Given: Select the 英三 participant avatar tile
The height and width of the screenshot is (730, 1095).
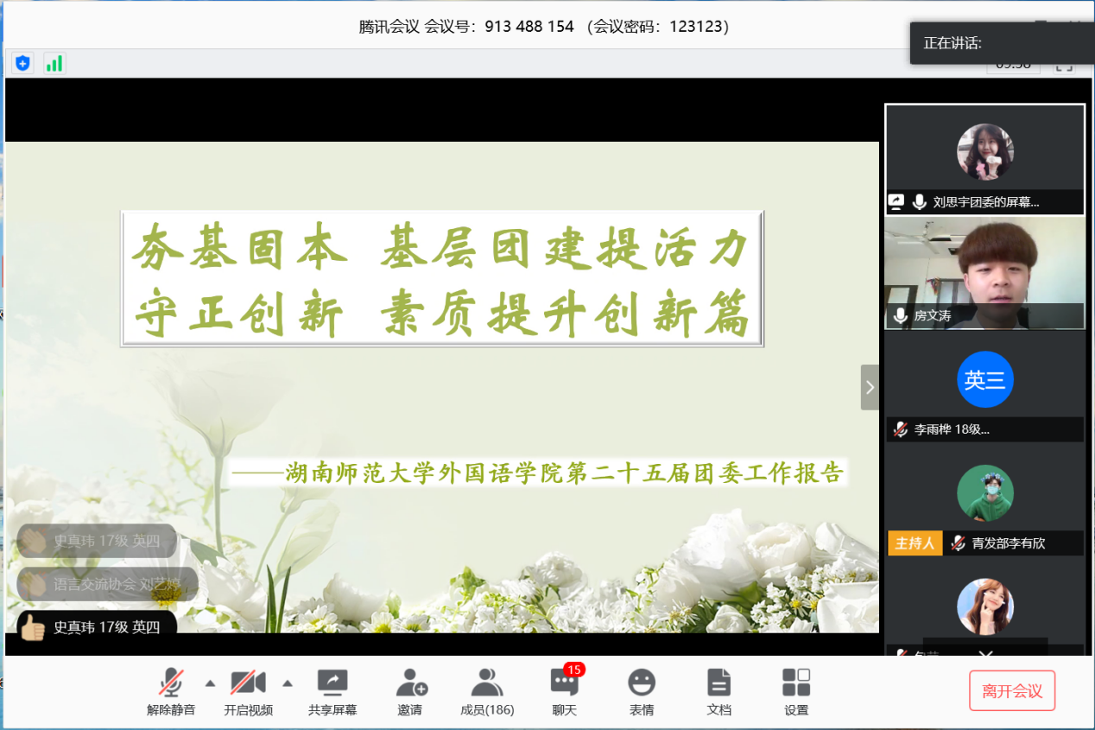Looking at the screenshot, I should [x=984, y=380].
